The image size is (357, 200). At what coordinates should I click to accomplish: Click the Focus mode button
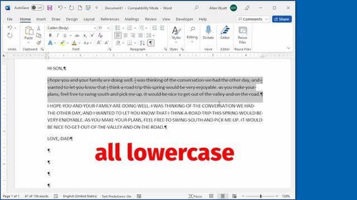coord(195,196)
